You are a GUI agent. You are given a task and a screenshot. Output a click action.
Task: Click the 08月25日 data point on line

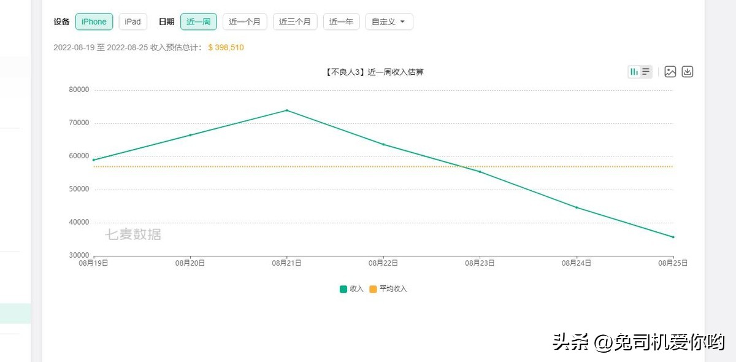click(673, 237)
